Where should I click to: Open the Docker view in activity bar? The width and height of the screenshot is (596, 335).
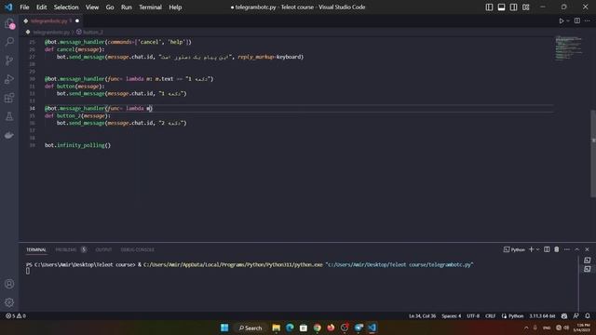[9, 135]
